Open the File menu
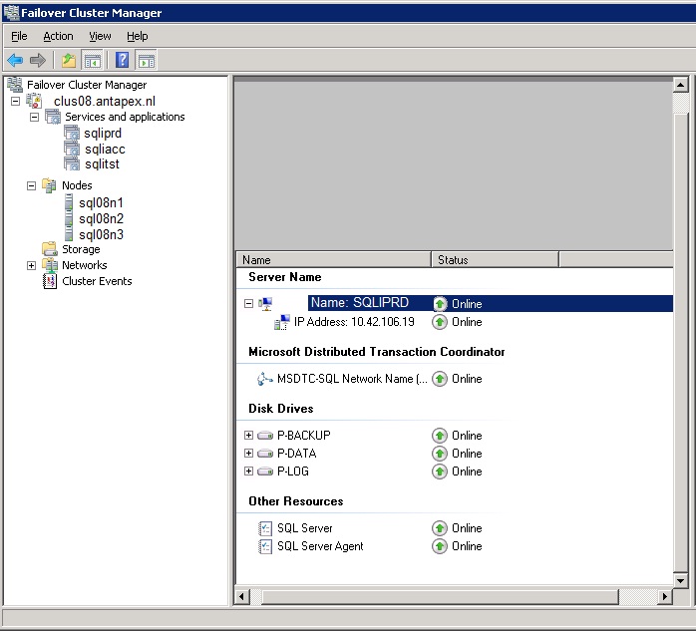Screen dimensions: 696x631 point(19,36)
